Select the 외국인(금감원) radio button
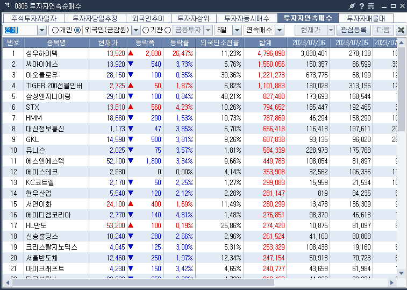 pyautogui.click(x=77, y=30)
